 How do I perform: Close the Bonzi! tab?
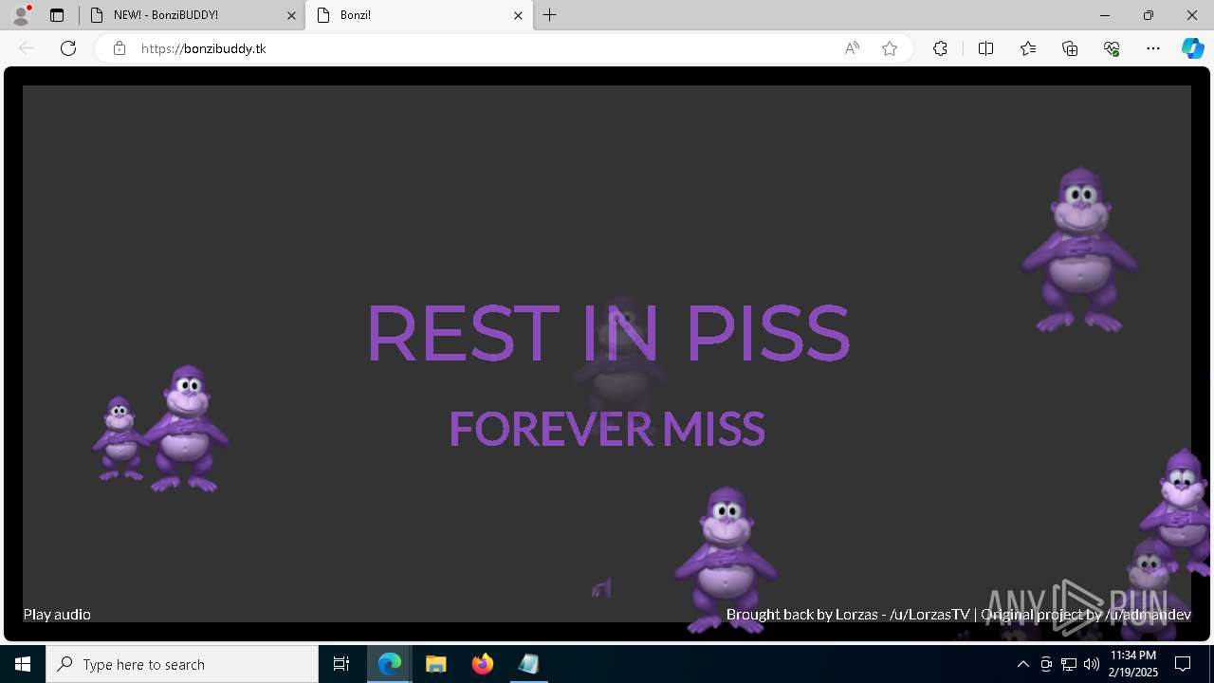(518, 15)
